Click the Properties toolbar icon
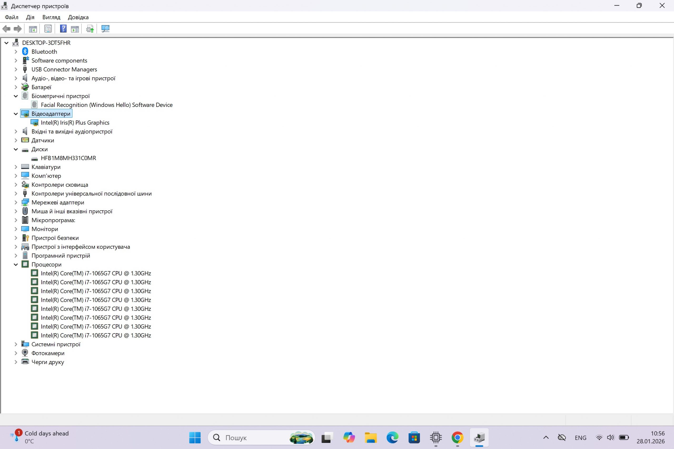Screen dimensions: 674x449 48,29
